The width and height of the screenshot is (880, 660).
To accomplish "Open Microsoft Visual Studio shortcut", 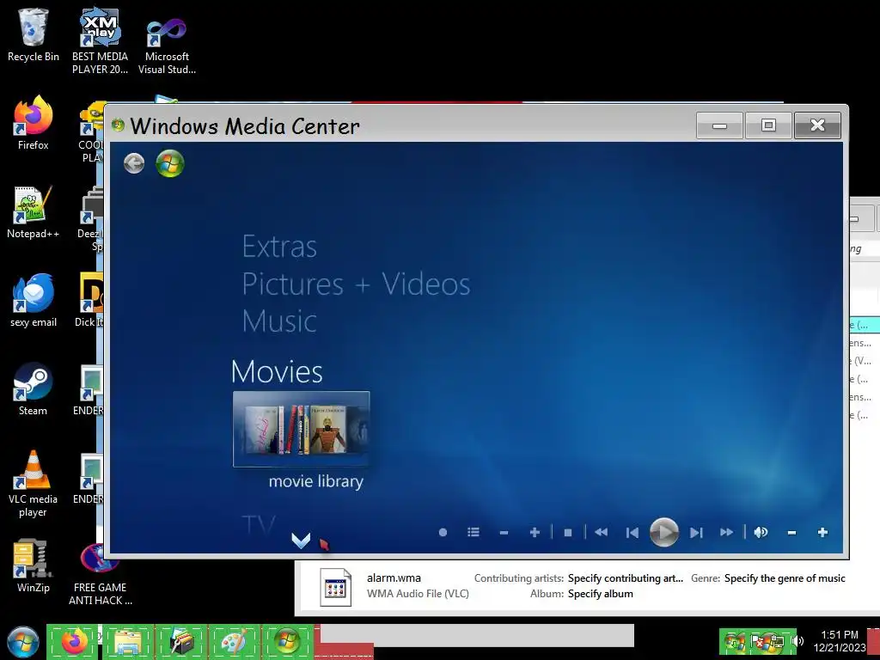I will pyautogui.click(x=167, y=45).
